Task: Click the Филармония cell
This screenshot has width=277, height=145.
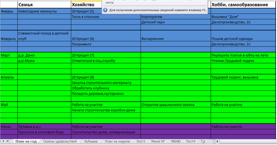Action: tap(176, 36)
